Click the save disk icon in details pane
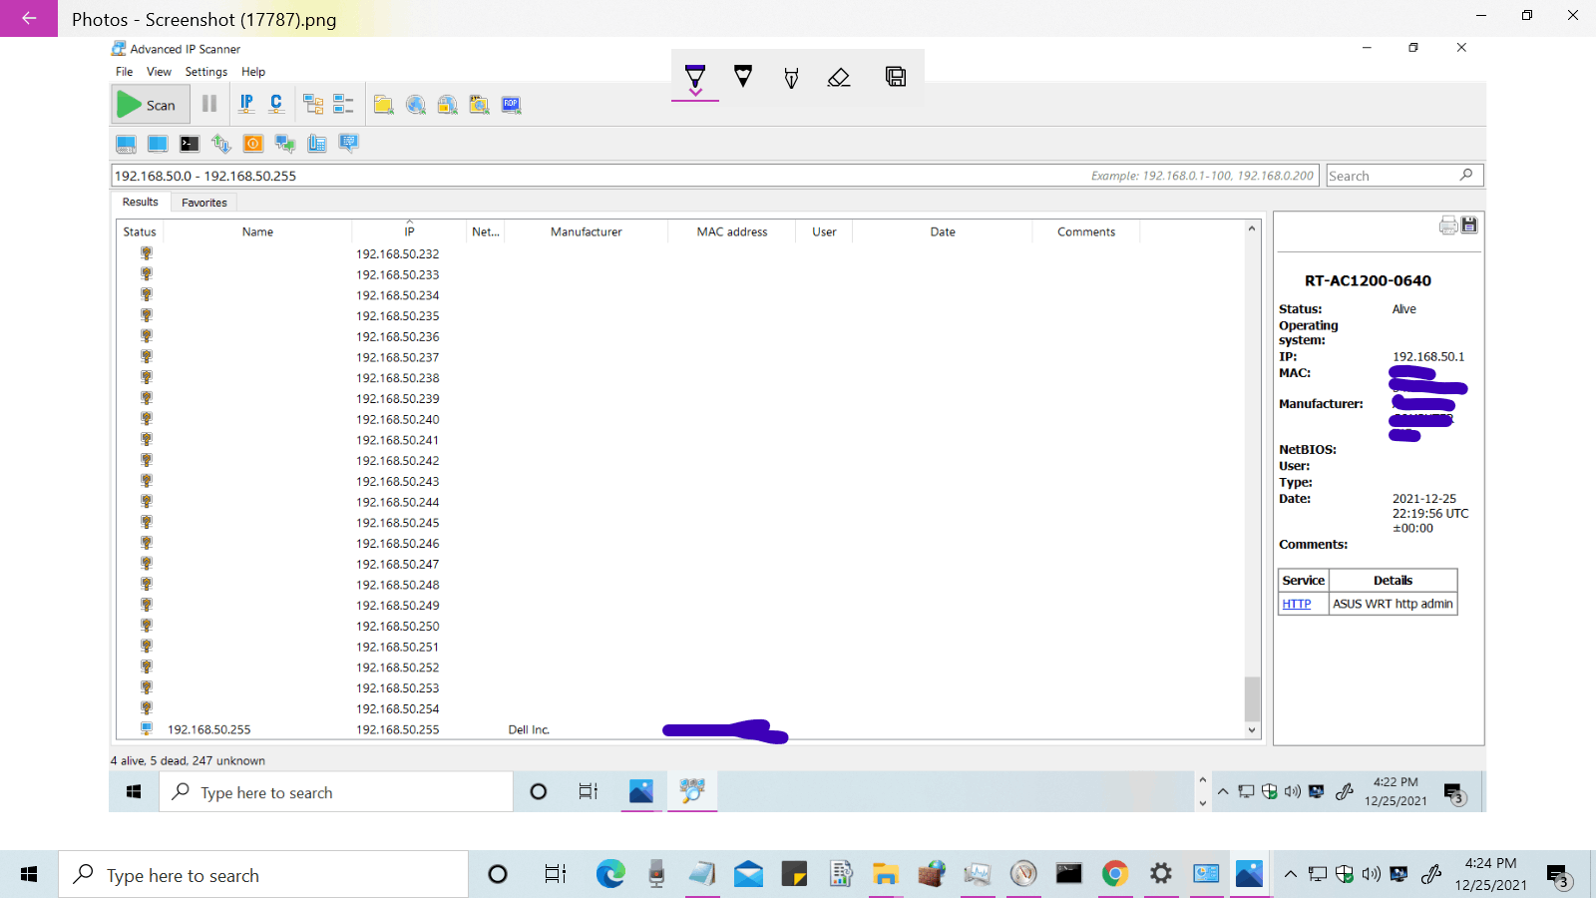 [1469, 225]
